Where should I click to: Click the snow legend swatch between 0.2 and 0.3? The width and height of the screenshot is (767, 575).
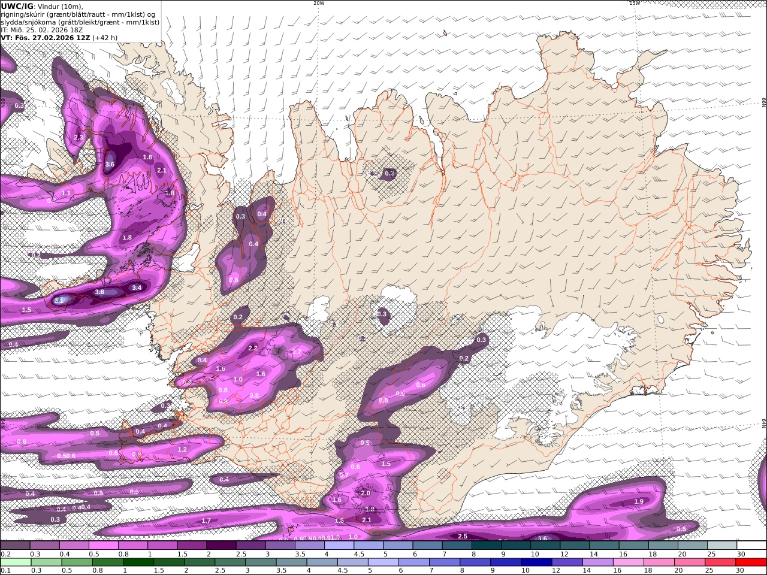15,546
